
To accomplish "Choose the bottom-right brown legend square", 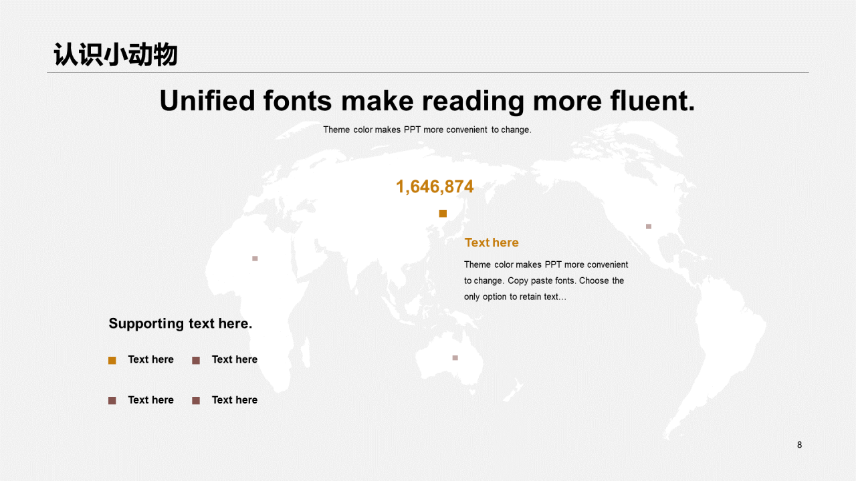I will click(196, 401).
